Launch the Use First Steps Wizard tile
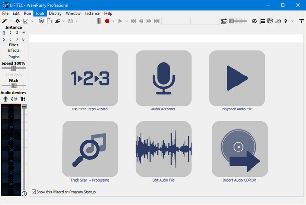Screen dimensions: 306x205 pos(90,78)
